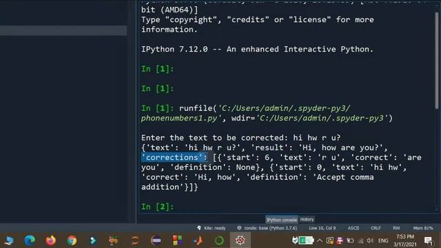Click the highlighted row in left pane
The height and width of the screenshot is (248, 441).
(x=63, y=30)
